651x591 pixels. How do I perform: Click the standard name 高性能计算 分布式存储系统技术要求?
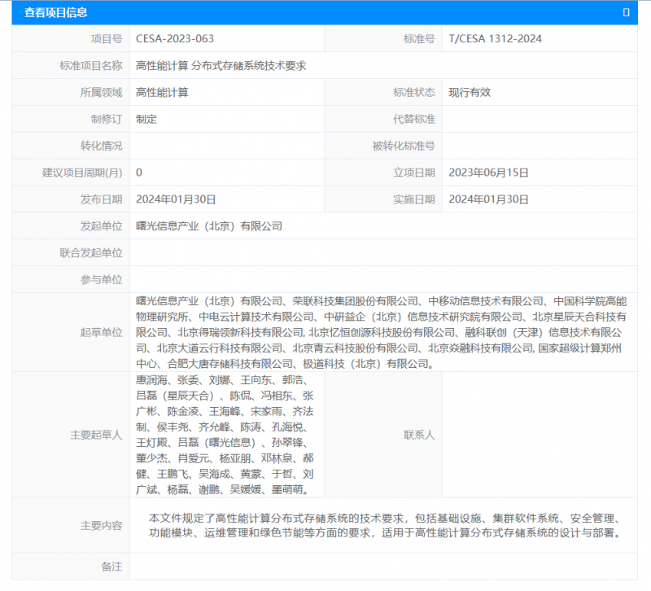point(221,65)
